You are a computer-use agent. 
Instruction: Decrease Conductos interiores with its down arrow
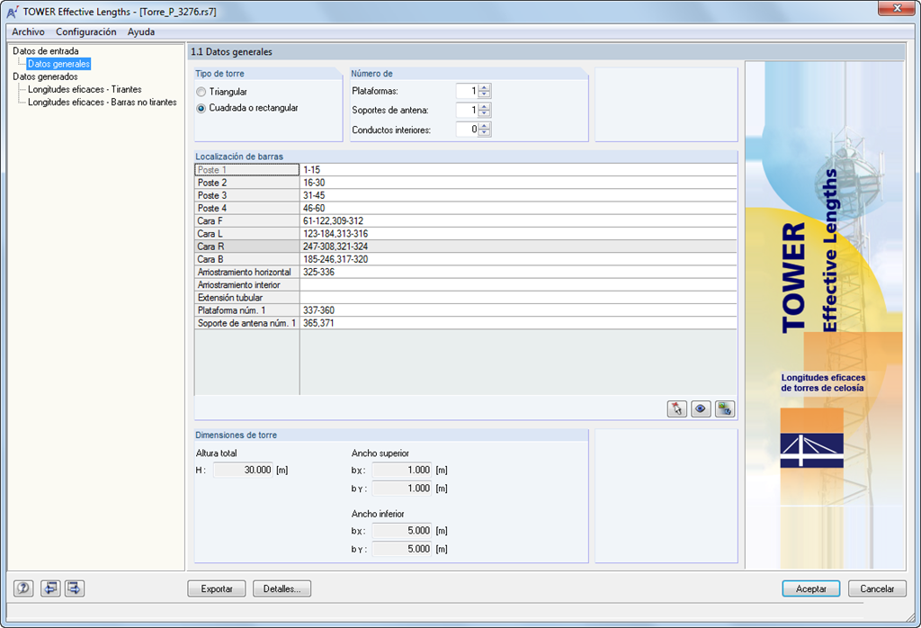[484, 133]
